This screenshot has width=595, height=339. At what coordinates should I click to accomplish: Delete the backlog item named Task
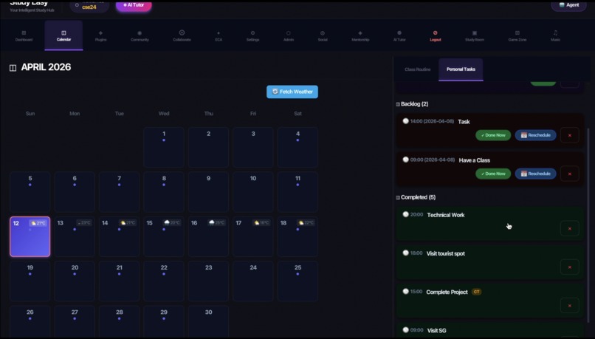[x=570, y=135]
